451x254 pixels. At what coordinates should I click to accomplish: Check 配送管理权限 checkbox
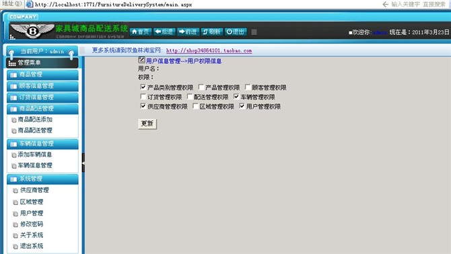tap(190, 97)
